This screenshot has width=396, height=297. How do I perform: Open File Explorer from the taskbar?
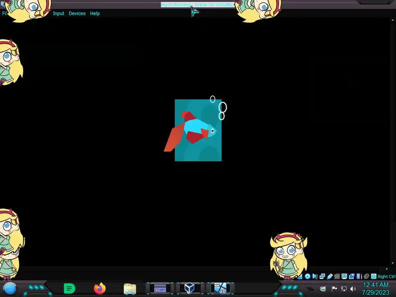click(x=130, y=289)
